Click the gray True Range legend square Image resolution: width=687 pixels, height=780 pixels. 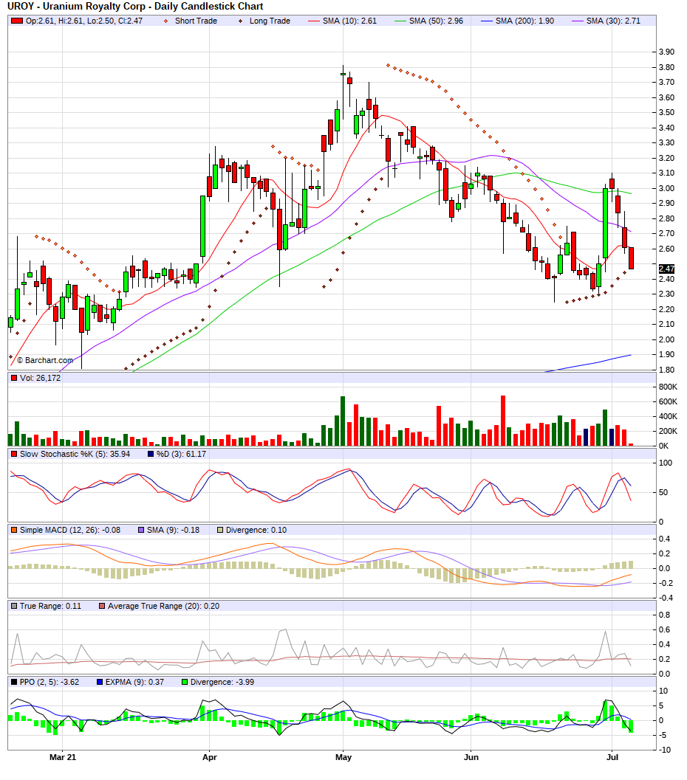tap(14, 607)
